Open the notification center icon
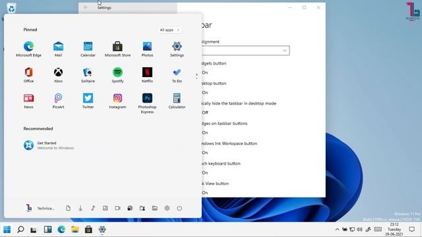Viewport: 422px width, 237px height. click(411, 230)
